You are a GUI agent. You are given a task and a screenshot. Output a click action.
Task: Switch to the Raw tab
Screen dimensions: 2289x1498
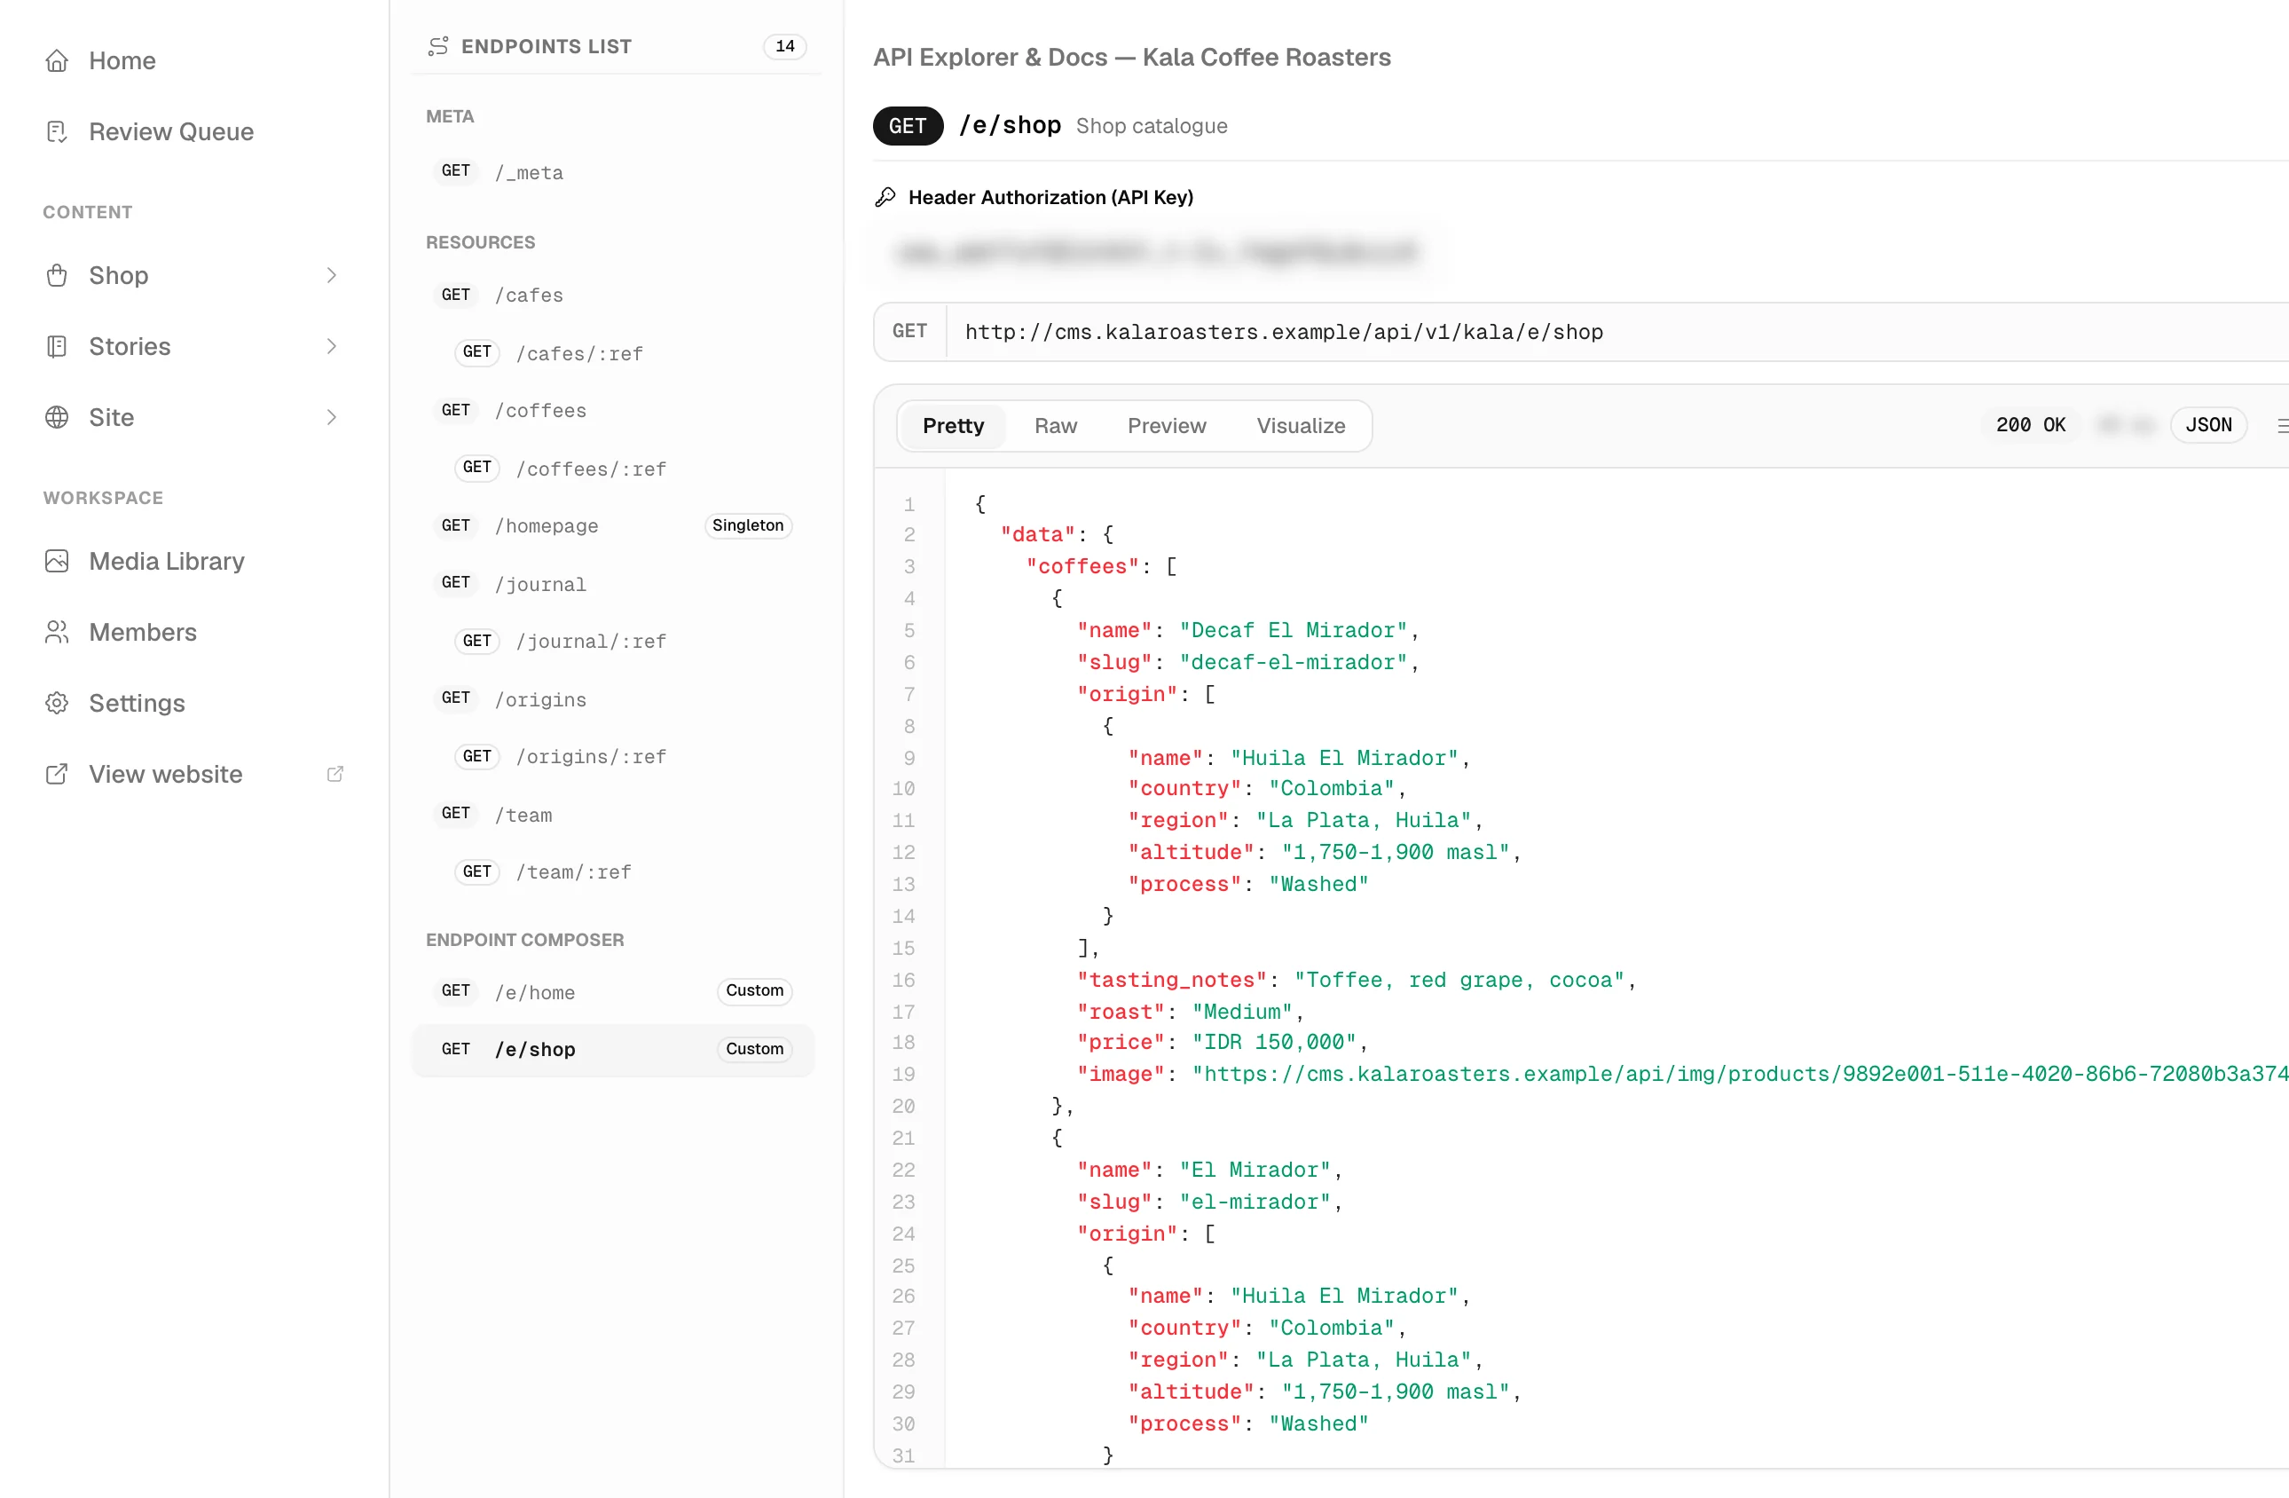tap(1055, 426)
